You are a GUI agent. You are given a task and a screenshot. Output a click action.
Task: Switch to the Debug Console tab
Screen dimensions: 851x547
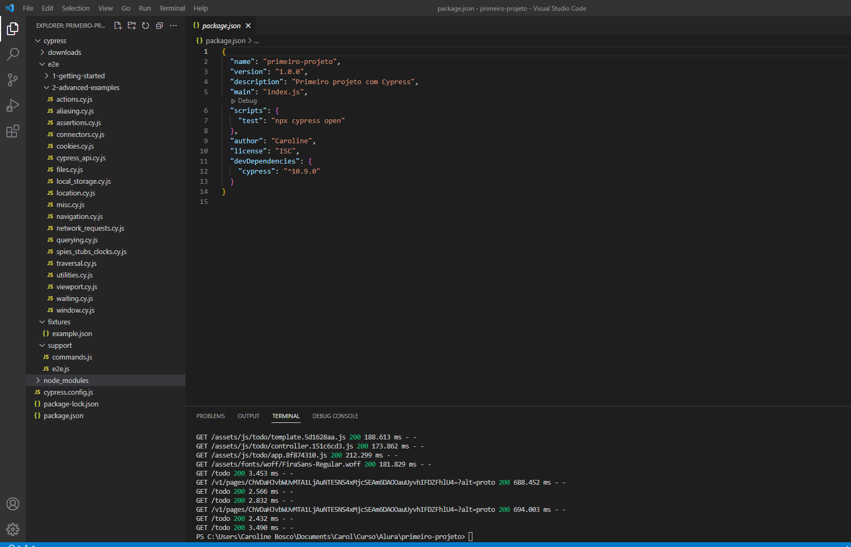335,416
